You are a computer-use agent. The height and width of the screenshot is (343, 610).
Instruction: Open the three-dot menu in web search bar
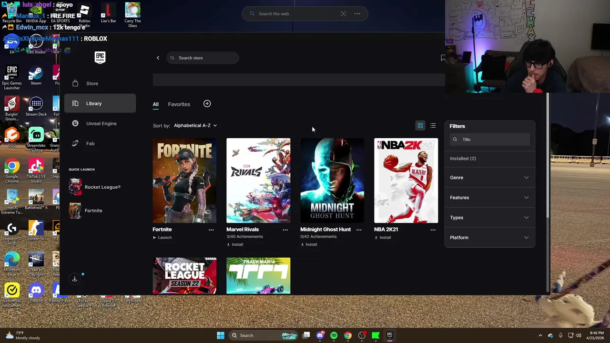click(x=357, y=14)
